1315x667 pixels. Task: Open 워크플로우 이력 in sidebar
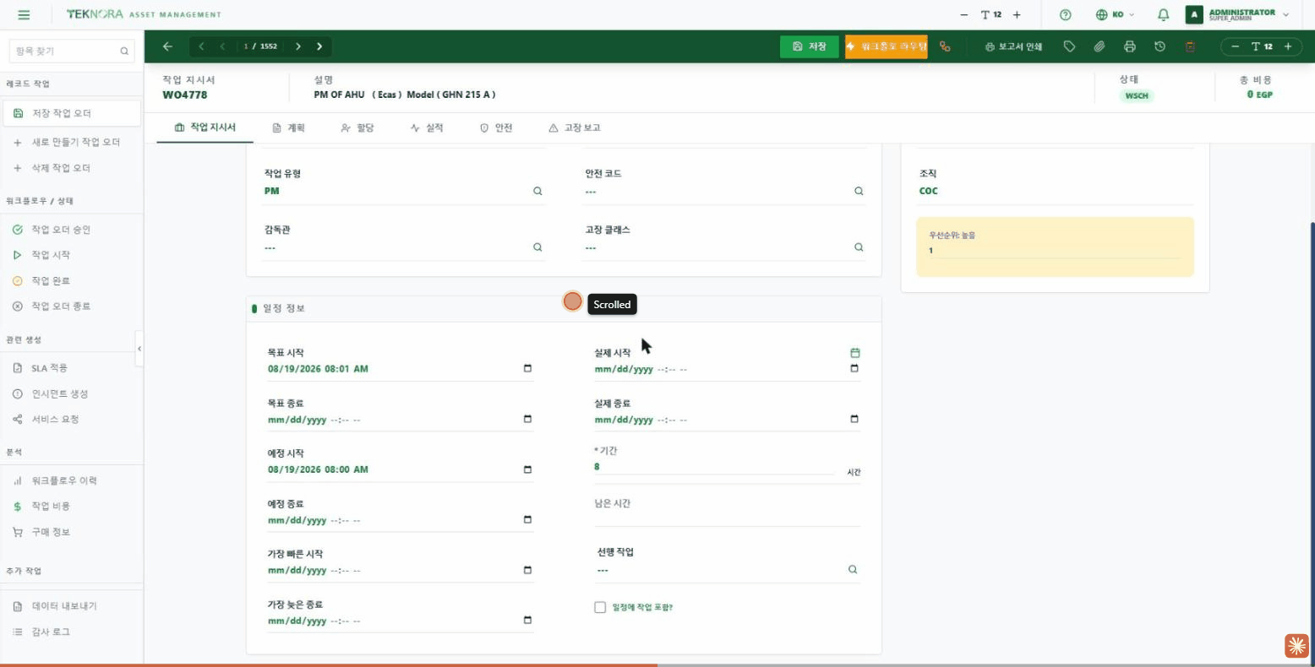coord(71,480)
